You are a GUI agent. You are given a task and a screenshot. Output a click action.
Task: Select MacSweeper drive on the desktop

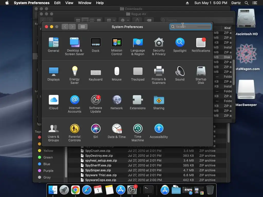pos(246,93)
